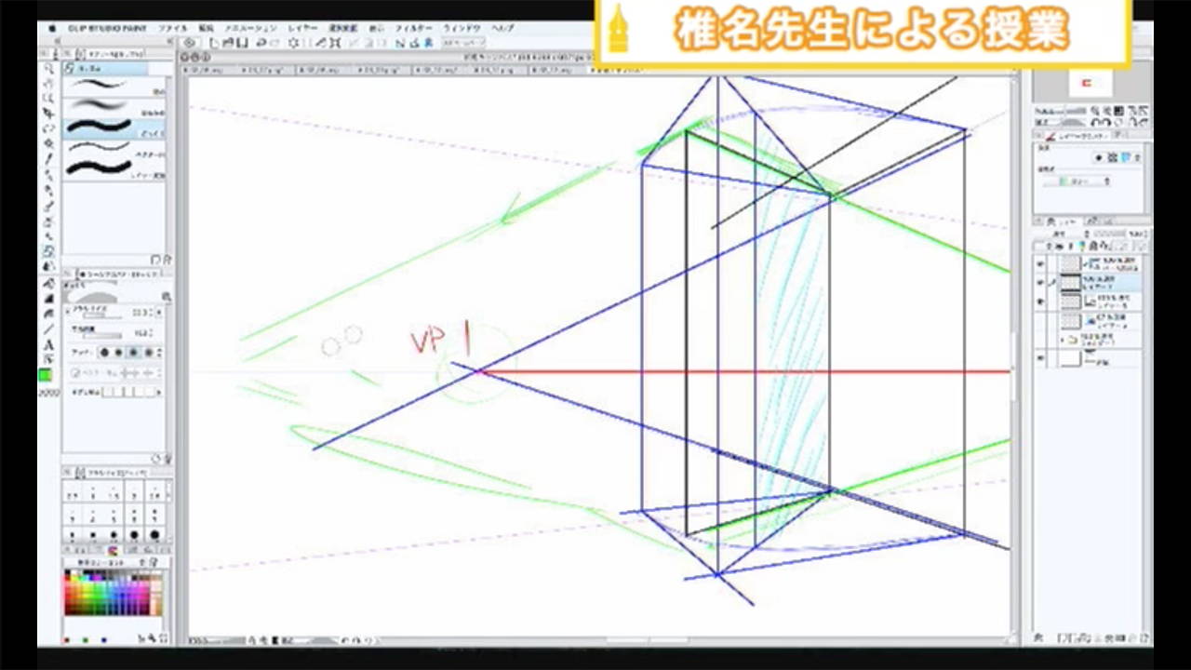Toggle visibility of the third layer
Screen dimensions: 1191x670
point(1041,301)
